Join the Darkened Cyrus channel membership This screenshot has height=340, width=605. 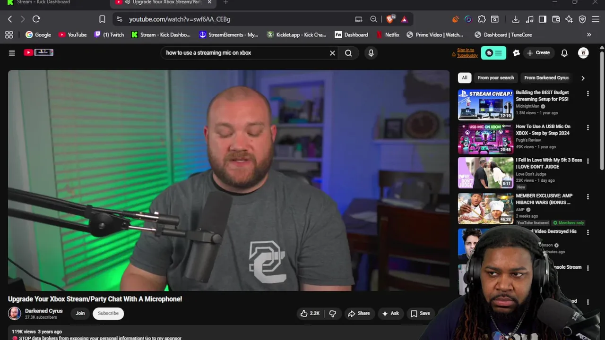click(80, 313)
